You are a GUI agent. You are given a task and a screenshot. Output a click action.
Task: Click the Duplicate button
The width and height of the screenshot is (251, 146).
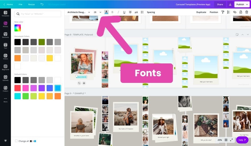pos(201,12)
